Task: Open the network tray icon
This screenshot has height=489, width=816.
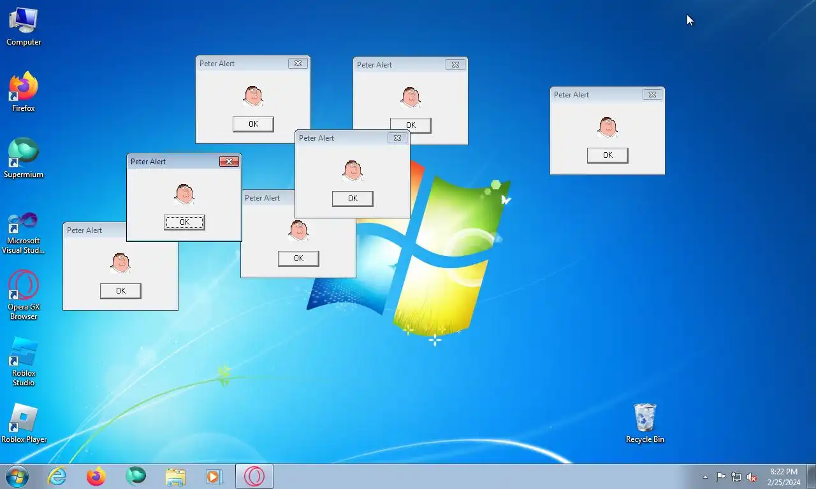Action: coord(736,477)
